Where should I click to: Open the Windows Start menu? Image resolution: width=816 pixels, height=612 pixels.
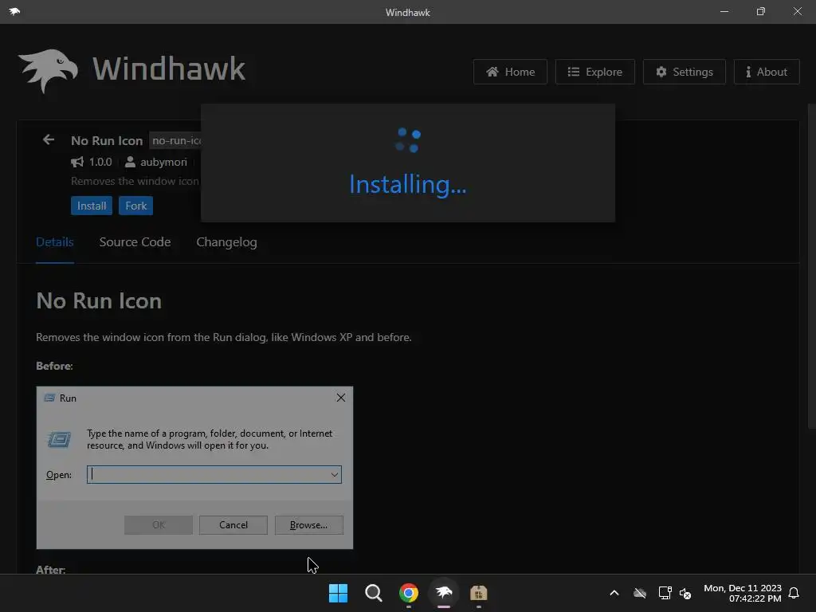pos(338,593)
